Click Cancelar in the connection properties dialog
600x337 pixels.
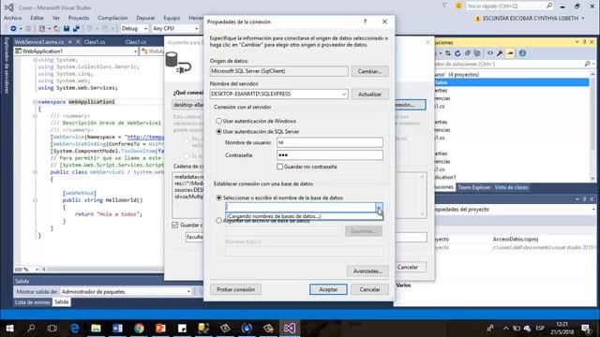pos(369,289)
